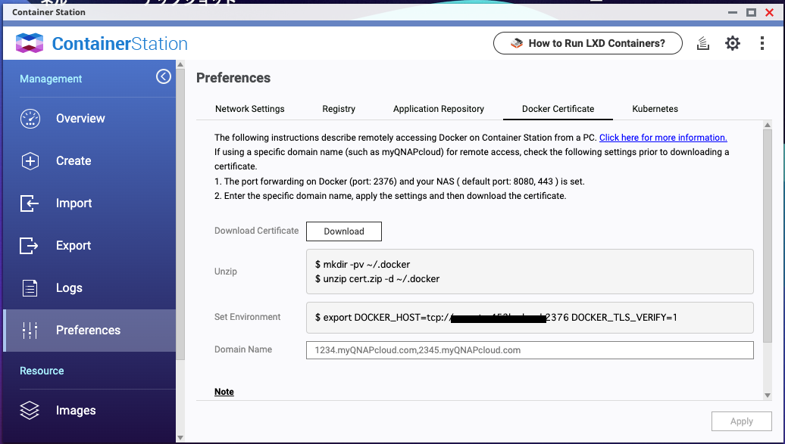Open Images under Resource

89,410
